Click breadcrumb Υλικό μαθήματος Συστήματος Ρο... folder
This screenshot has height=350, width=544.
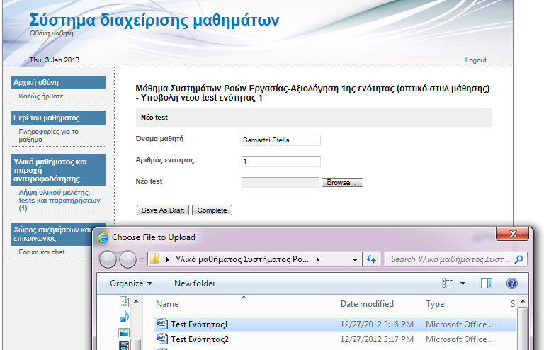click(x=242, y=259)
